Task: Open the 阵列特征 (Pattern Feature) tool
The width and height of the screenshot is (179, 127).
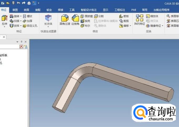Action: tap(140, 20)
